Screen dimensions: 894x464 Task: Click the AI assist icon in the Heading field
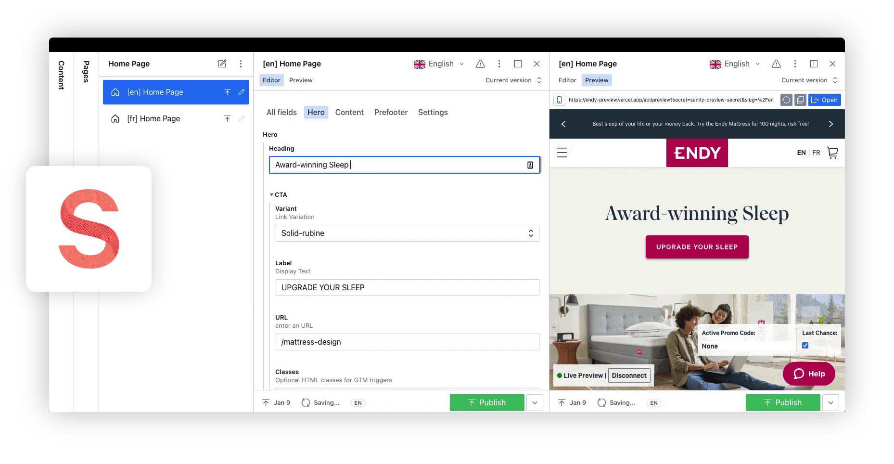530,165
